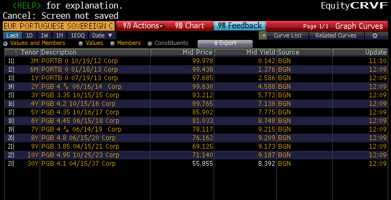
Task: Open the settings gear icon
Action: click(375, 36)
